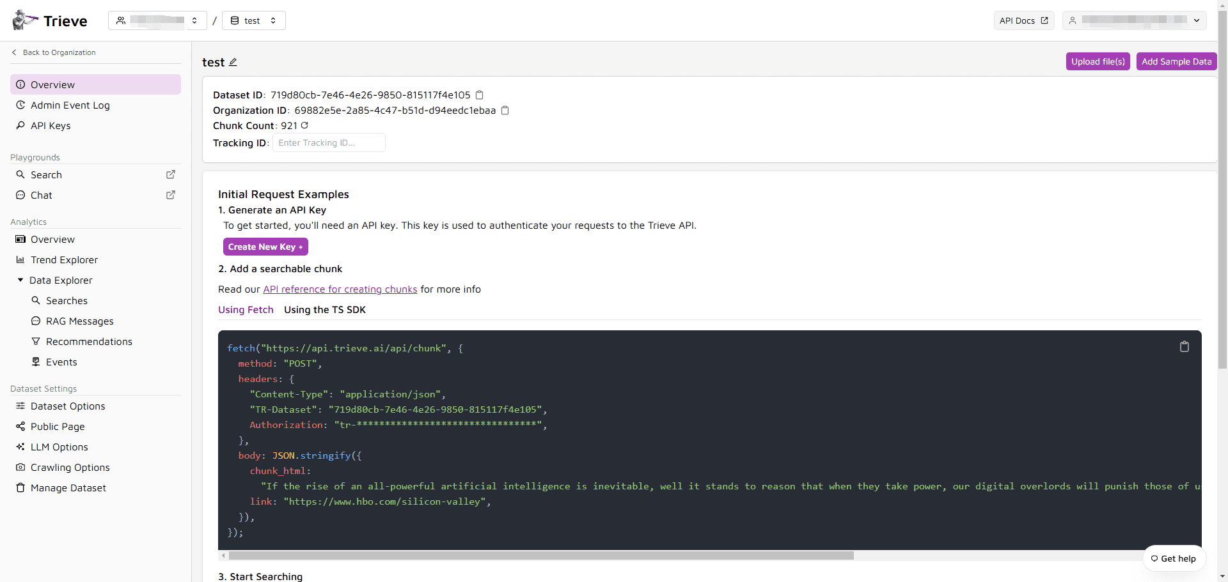This screenshot has width=1228, height=582.
Task: Open the organization selector dropdown
Action: (157, 20)
